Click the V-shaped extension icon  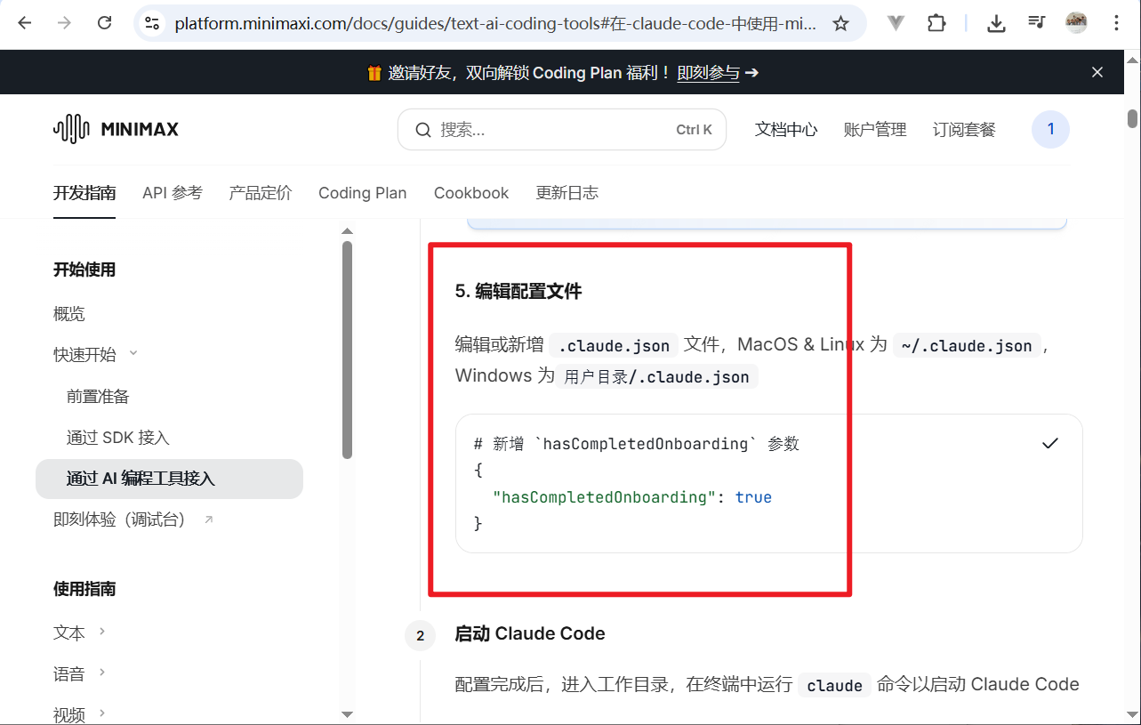[896, 24]
